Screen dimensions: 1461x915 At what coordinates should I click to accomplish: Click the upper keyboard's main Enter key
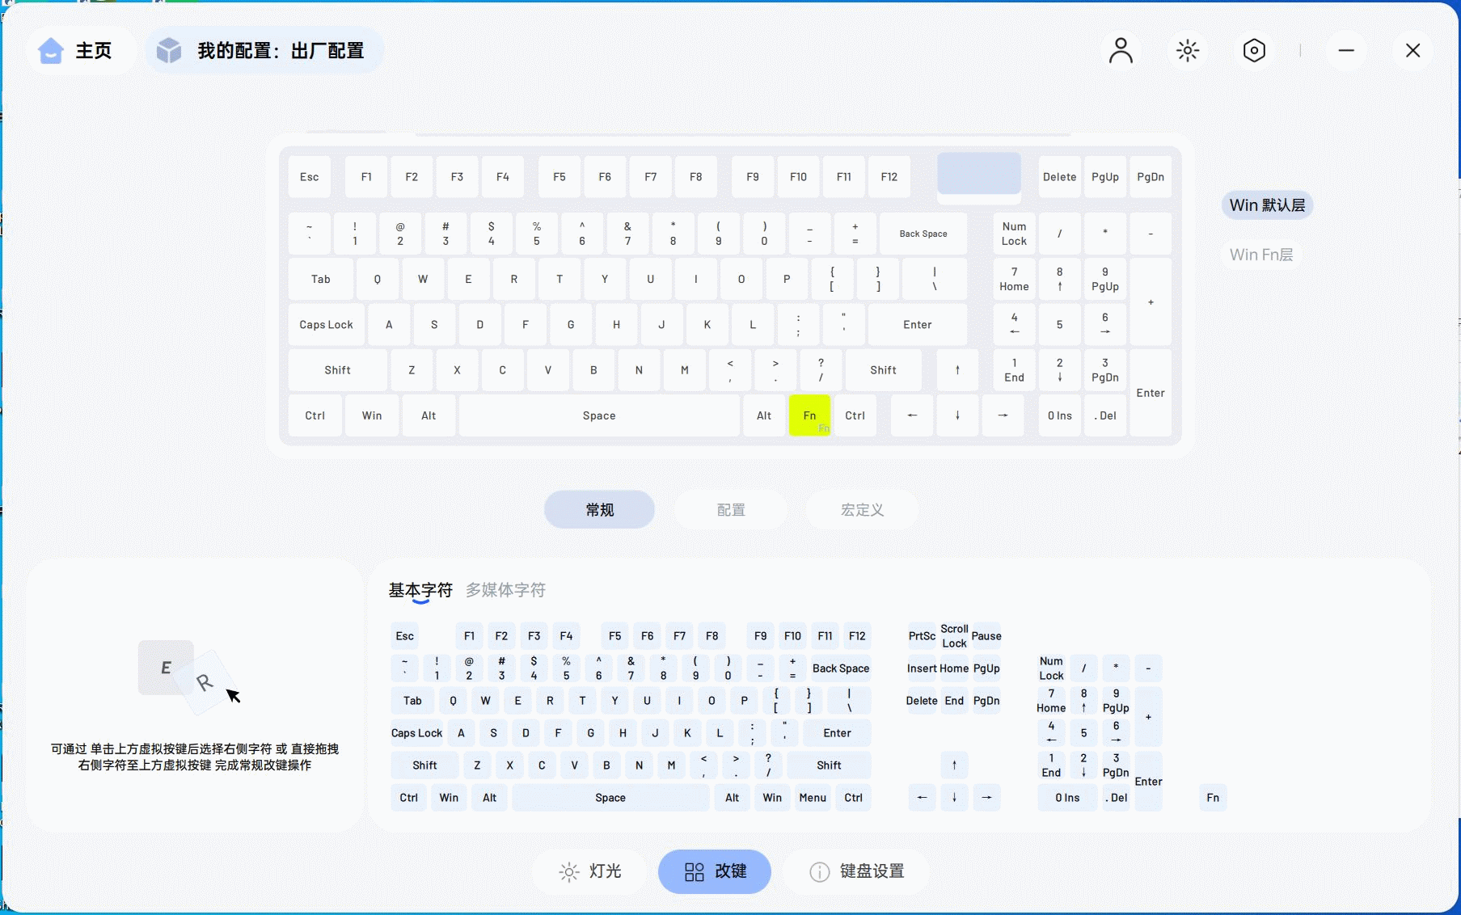click(x=918, y=325)
